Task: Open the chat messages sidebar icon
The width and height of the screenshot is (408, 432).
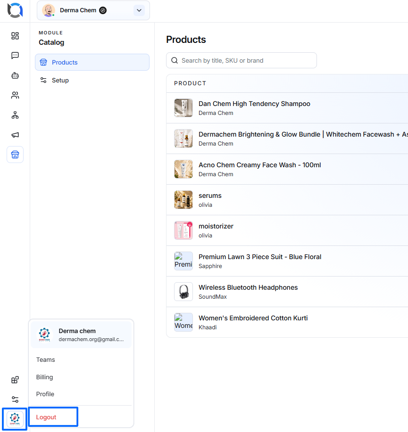Action: [15, 56]
